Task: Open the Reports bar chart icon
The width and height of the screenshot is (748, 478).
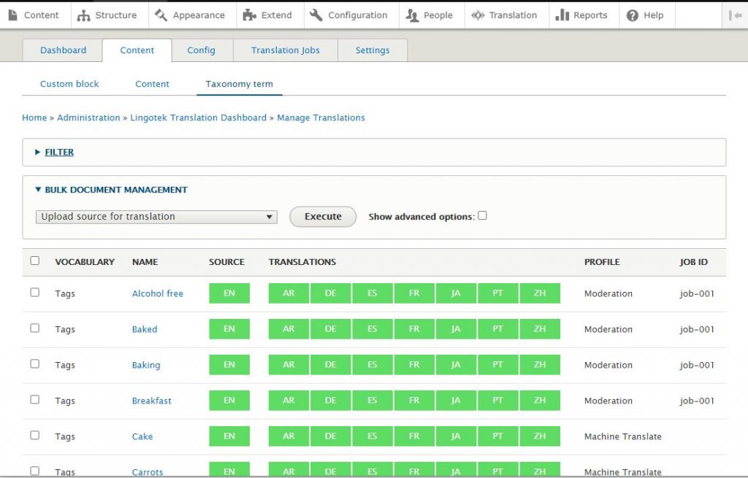Action: tap(562, 15)
